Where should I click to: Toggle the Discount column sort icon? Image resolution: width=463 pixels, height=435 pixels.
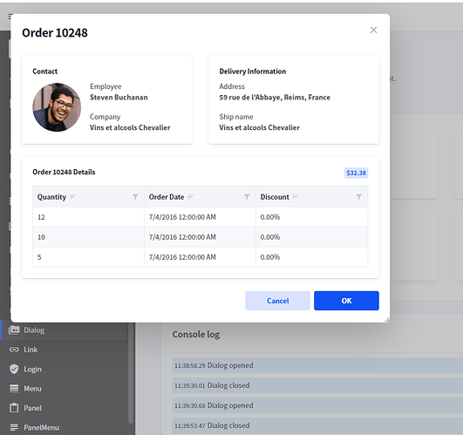pos(296,197)
